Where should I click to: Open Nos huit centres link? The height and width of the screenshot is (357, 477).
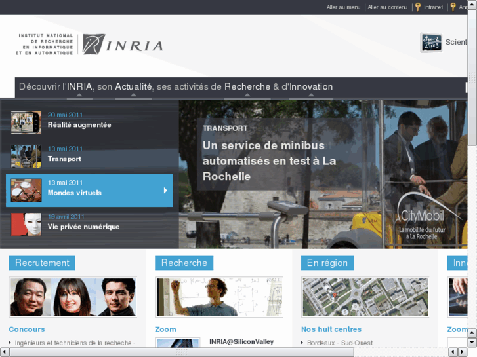(x=331, y=329)
